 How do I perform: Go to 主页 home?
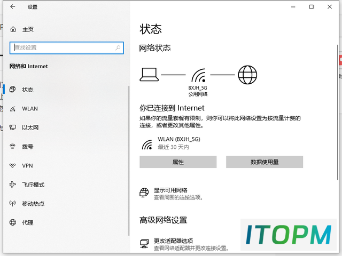[x=28, y=29]
